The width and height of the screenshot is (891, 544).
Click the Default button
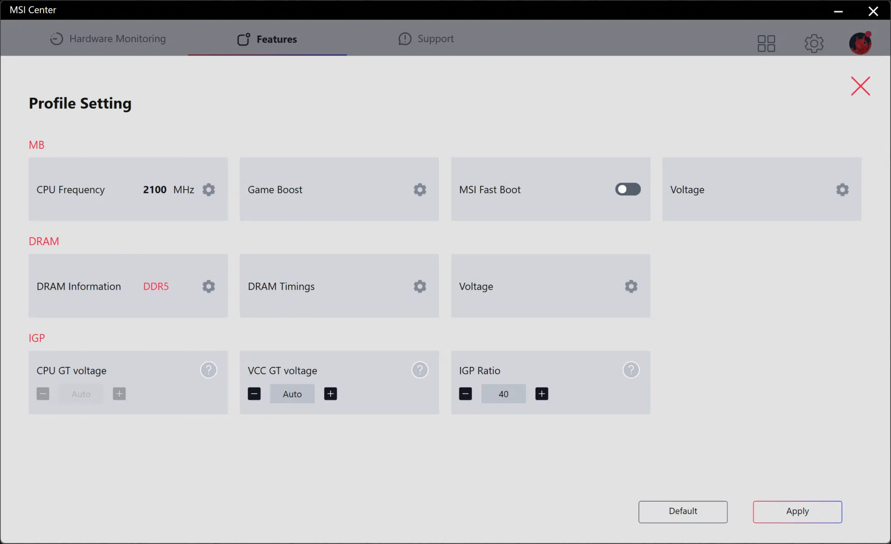tap(683, 511)
